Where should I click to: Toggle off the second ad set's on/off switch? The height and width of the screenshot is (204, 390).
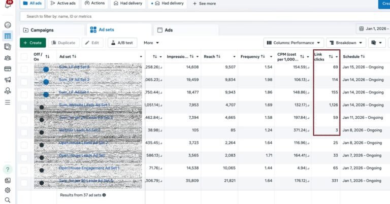(44, 81)
